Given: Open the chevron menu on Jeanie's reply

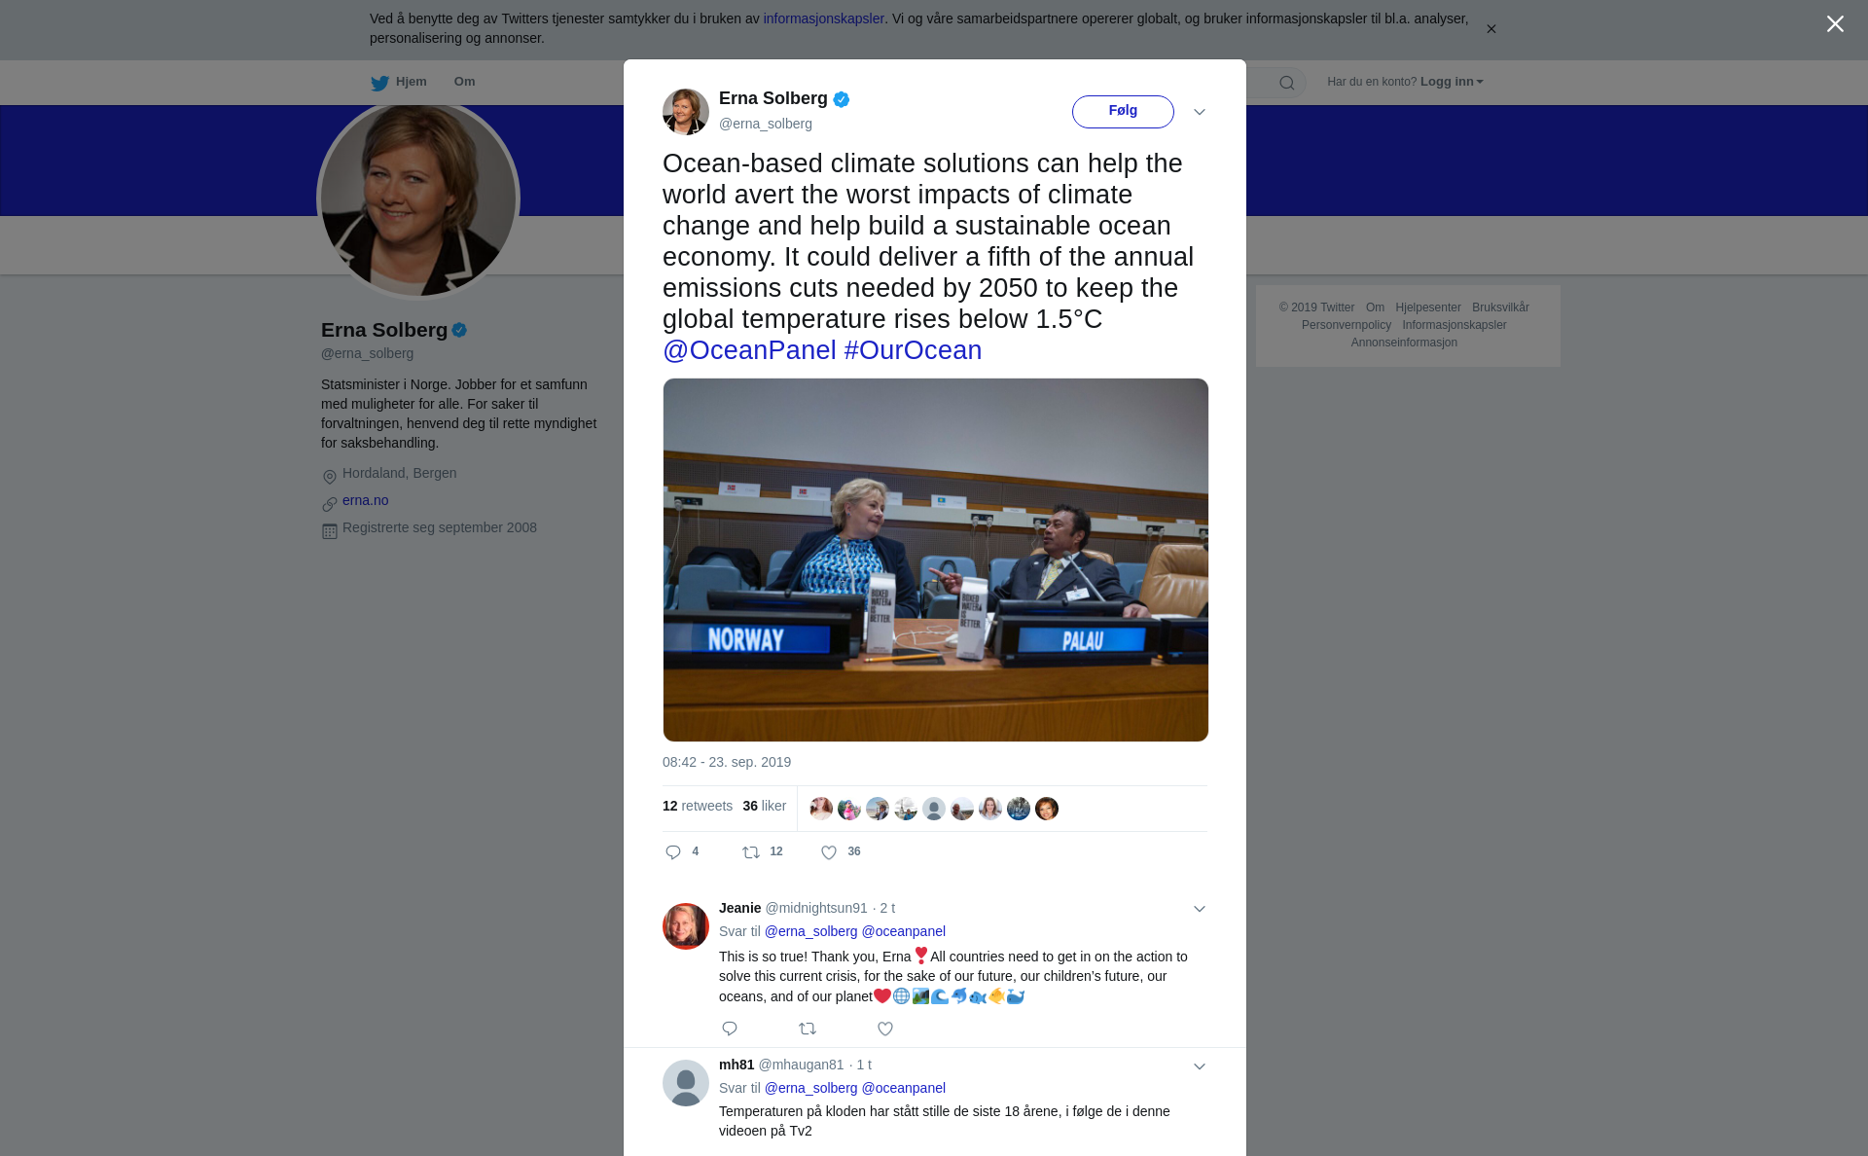Looking at the screenshot, I should point(1200,909).
